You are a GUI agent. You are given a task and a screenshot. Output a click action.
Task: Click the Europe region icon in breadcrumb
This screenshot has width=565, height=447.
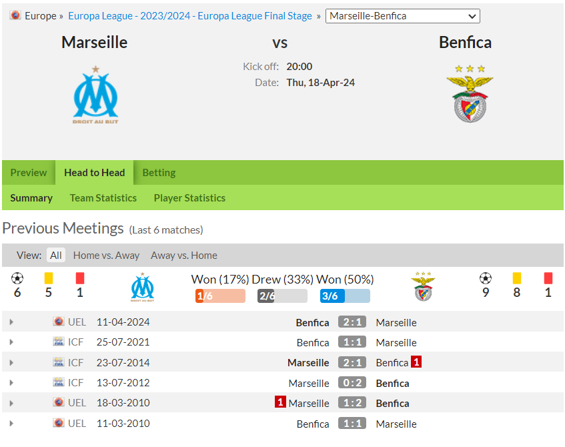pos(15,15)
